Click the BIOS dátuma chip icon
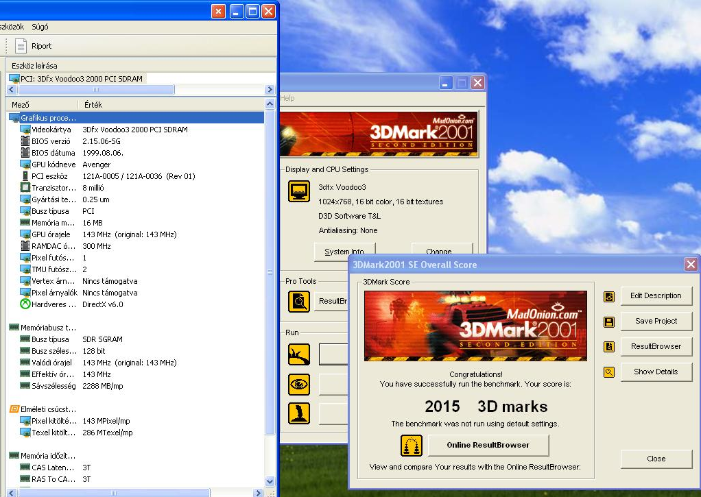 (x=25, y=153)
